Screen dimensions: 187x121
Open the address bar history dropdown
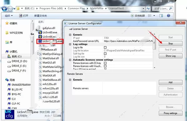(143, 9)
